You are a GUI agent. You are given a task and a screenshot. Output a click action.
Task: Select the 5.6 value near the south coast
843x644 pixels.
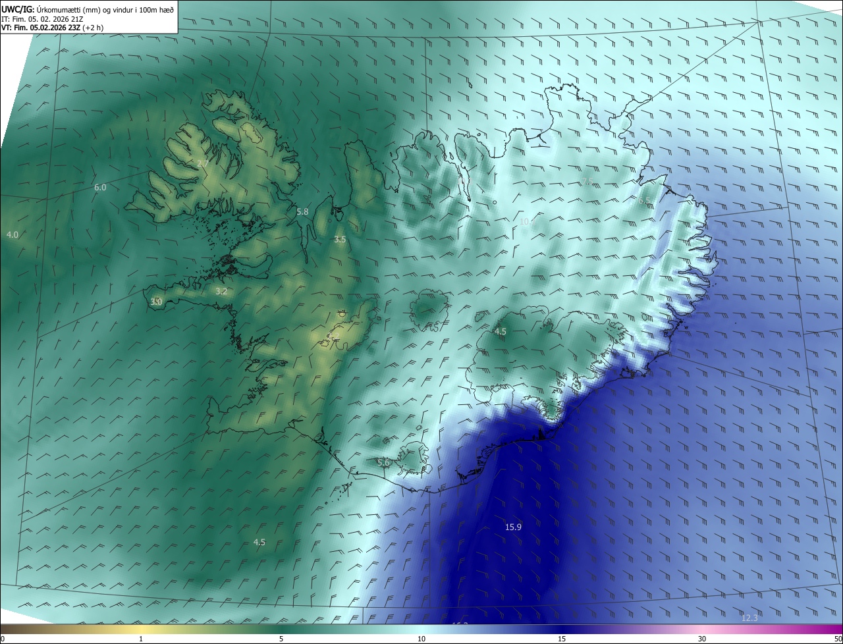pyautogui.click(x=383, y=463)
